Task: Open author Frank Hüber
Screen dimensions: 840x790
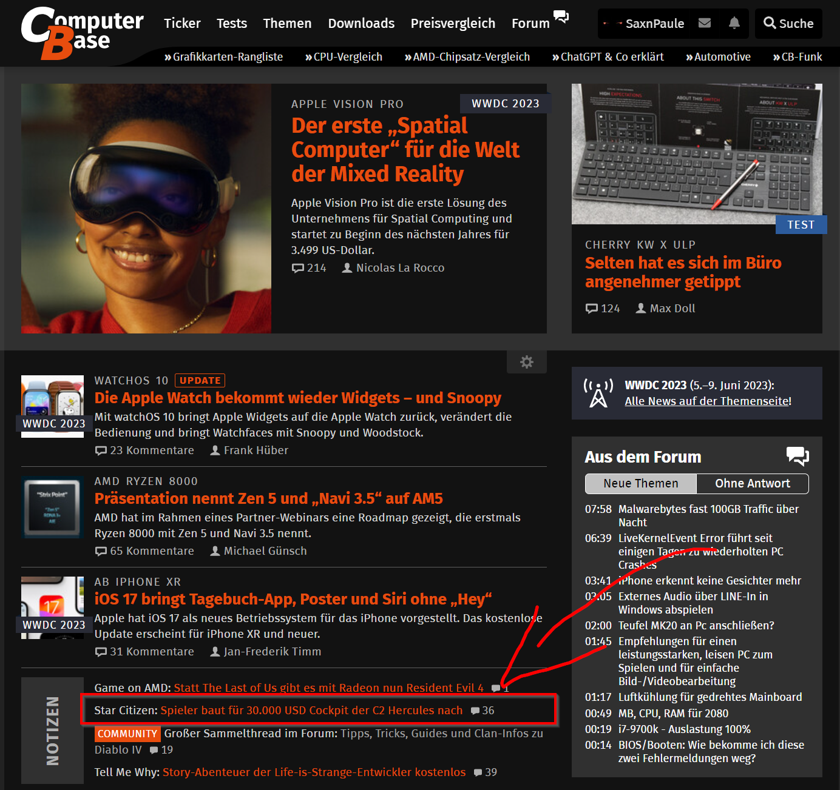Action: tap(249, 450)
